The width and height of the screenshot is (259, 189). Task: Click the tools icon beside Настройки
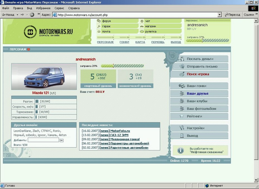pos(182,128)
